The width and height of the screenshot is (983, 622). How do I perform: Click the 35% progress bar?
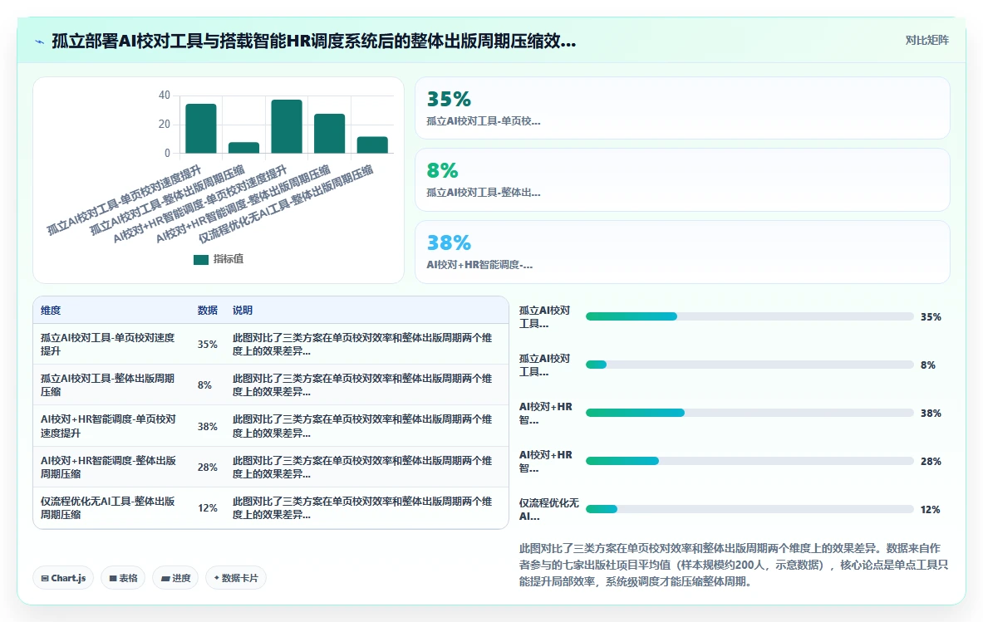pyautogui.click(x=750, y=316)
